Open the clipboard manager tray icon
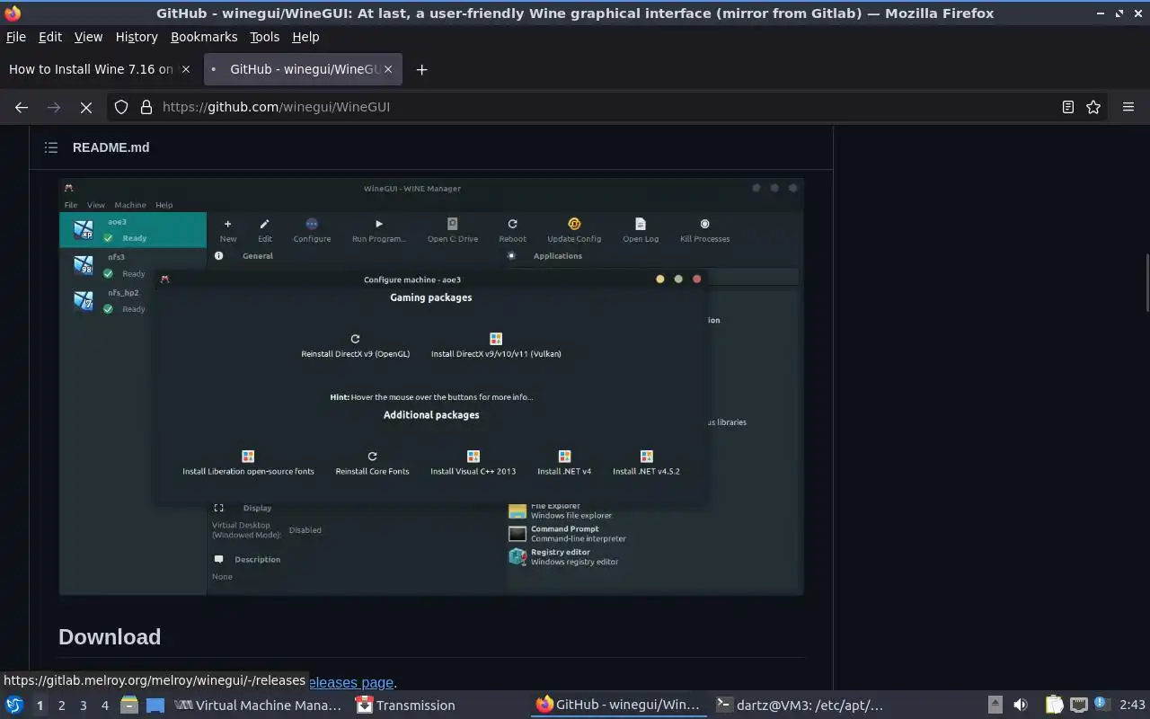1150x719 pixels. [1054, 706]
